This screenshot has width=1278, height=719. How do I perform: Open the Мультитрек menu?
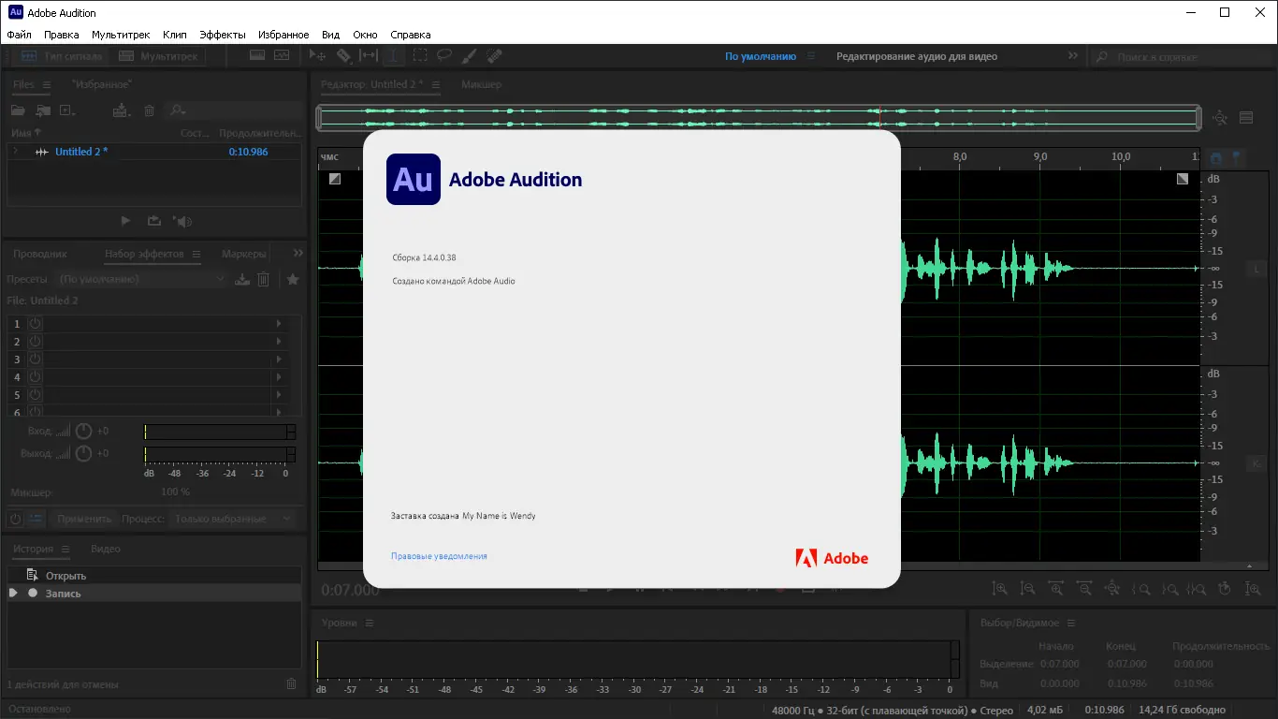121,35
